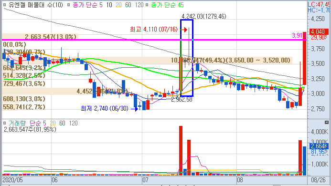Screen dimensions: 331x186
Task: Click the square marker before 종가 단순 45
Action: 147,5
